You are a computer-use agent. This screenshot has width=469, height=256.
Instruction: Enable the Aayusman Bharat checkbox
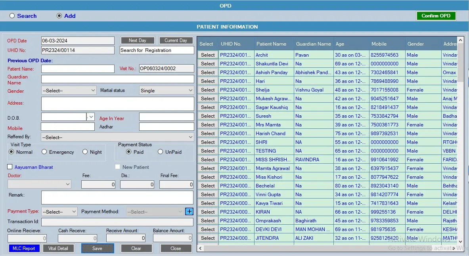(x=10, y=167)
